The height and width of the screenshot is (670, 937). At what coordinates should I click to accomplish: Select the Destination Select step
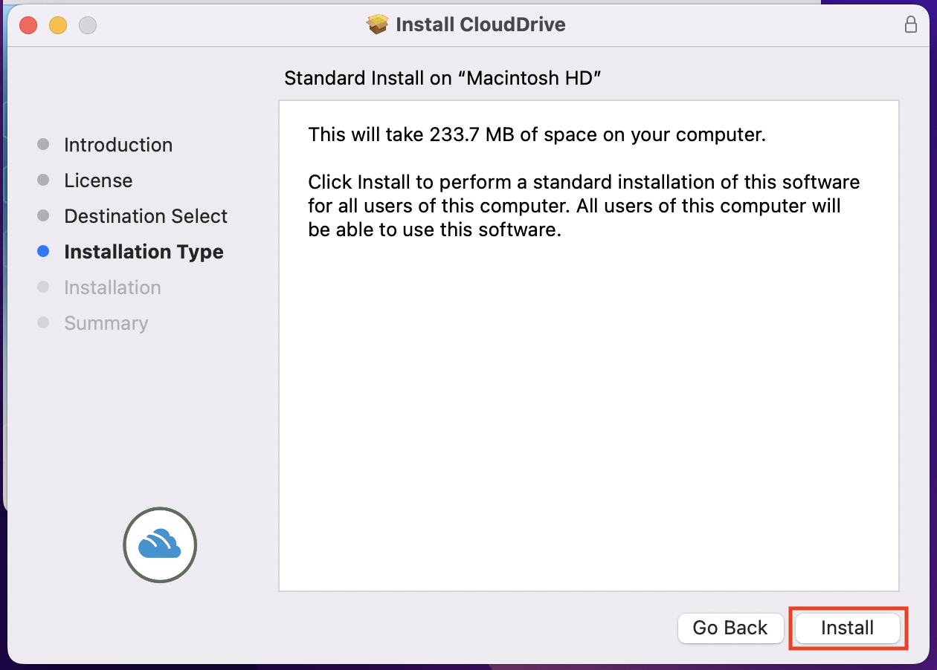(x=146, y=216)
